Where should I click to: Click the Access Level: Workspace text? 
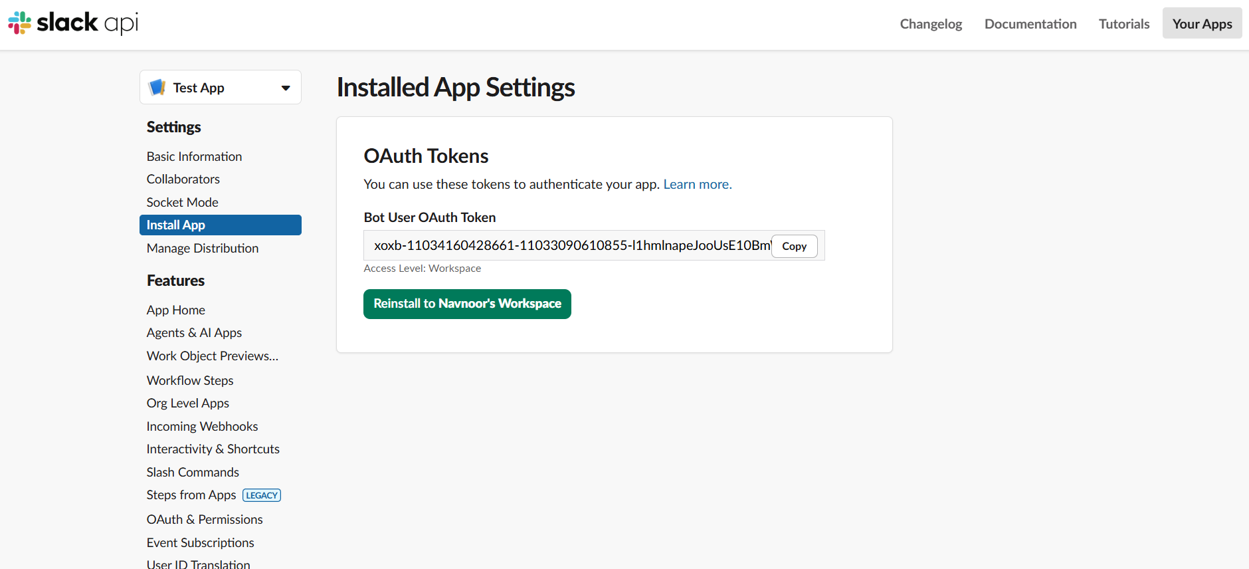point(423,269)
